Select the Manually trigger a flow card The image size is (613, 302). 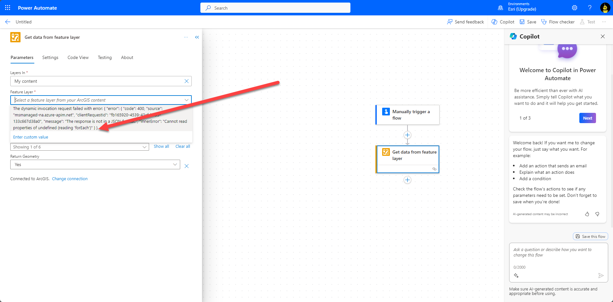click(407, 115)
